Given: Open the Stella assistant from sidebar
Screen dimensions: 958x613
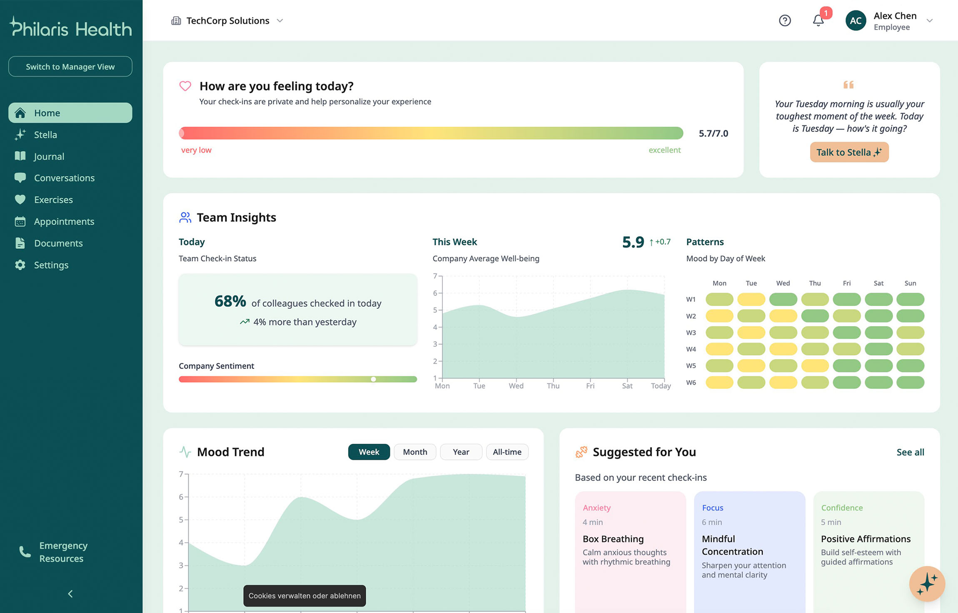Looking at the screenshot, I should coord(45,134).
